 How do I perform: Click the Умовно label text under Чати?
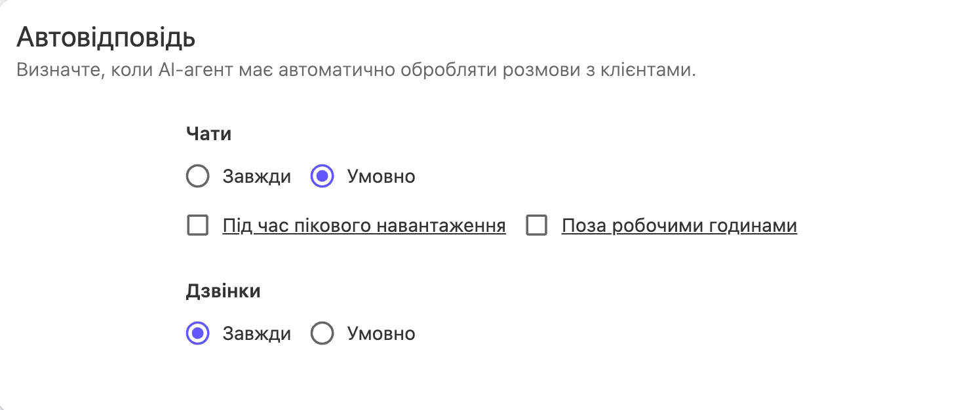[381, 176]
